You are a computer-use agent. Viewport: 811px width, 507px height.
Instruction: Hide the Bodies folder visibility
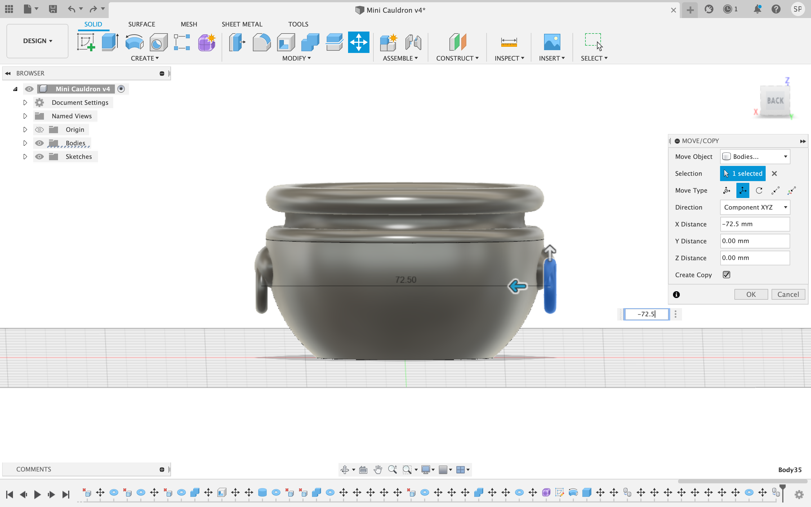[39, 143]
